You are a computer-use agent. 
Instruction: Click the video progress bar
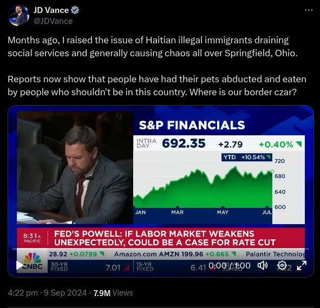click(161, 249)
